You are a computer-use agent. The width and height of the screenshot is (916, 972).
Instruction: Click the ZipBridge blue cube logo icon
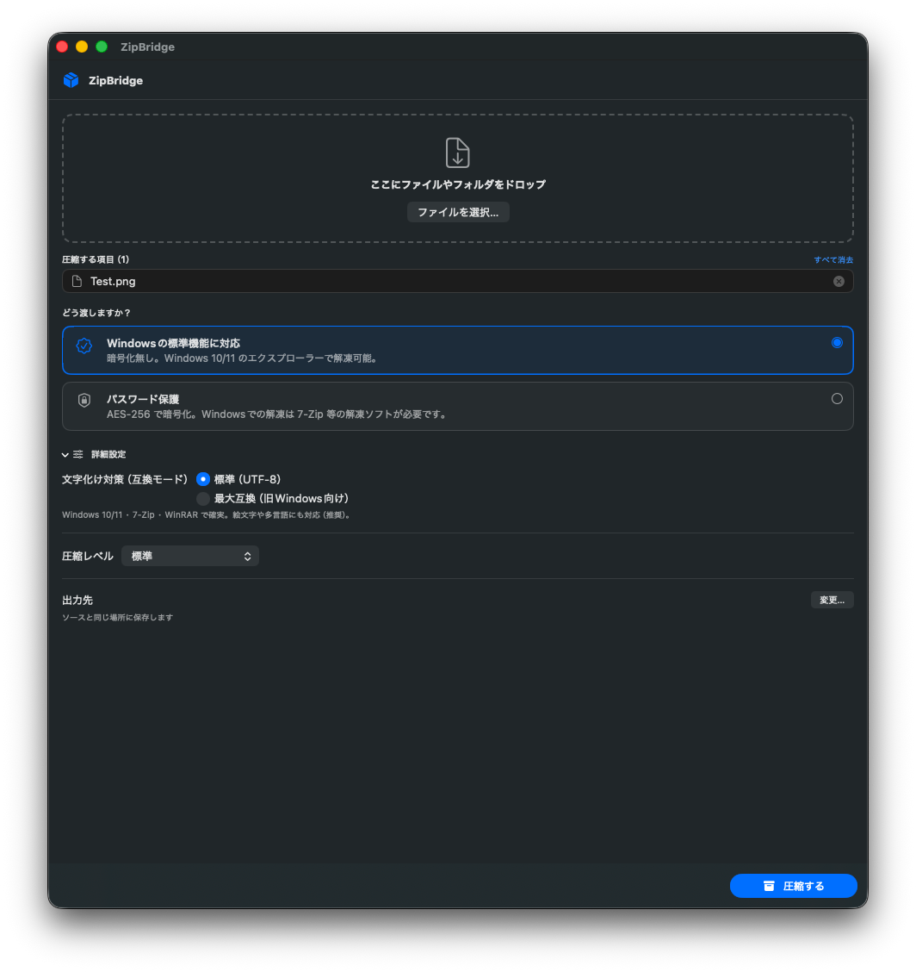click(x=71, y=80)
